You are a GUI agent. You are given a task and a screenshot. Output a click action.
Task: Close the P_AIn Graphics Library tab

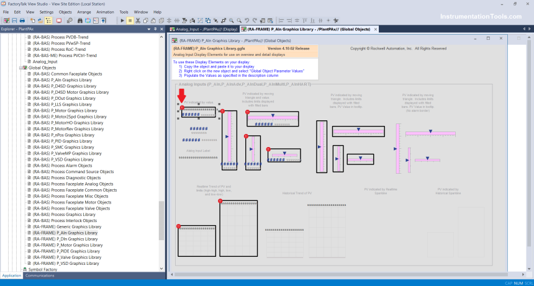(x=375, y=29)
